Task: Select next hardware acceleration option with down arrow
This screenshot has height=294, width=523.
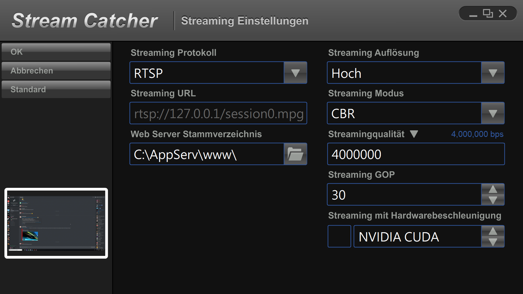Action: click(x=493, y=242)
